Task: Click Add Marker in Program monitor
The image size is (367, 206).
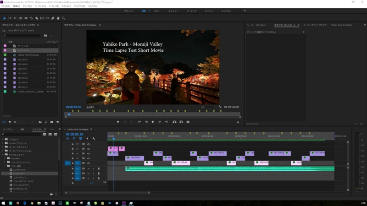Action: pos(118,122)
